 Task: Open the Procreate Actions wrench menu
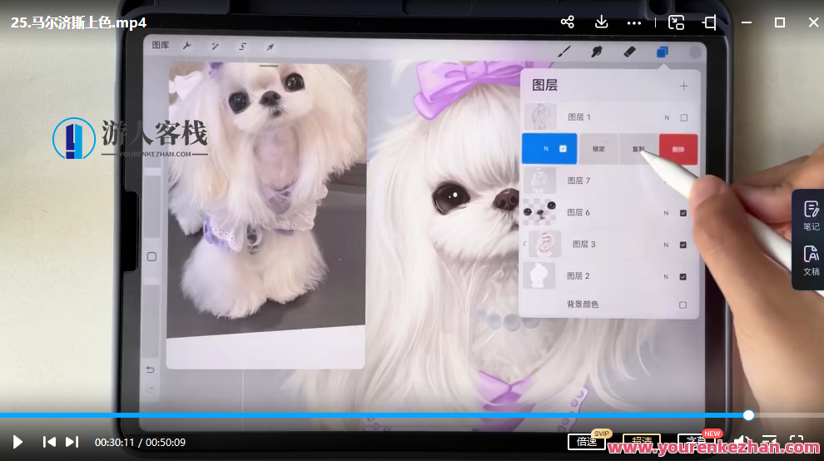click(186, 46)
